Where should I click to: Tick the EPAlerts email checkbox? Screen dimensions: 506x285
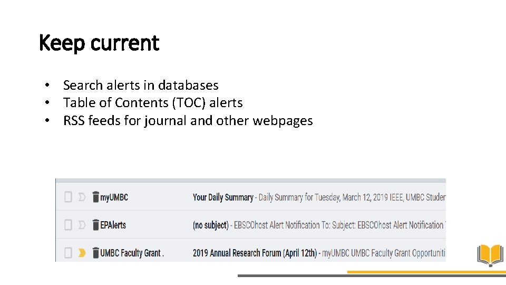tap(68, 225)
